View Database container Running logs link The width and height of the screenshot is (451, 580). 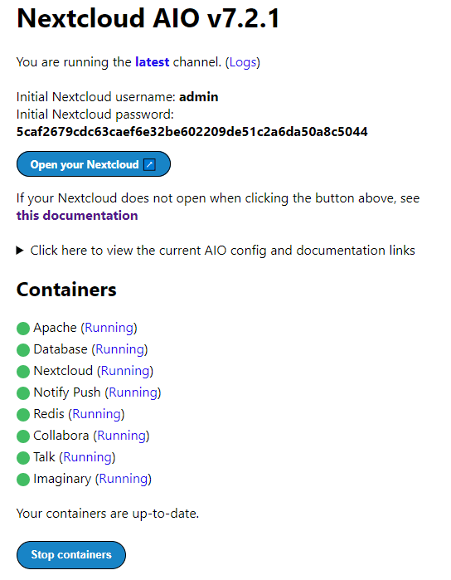point(119,349)
